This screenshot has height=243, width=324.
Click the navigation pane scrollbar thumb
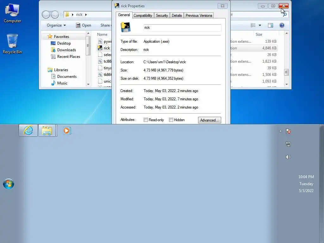point(88,46)
